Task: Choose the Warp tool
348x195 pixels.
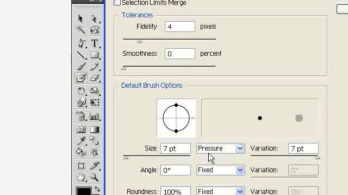Action: [81, 102]
